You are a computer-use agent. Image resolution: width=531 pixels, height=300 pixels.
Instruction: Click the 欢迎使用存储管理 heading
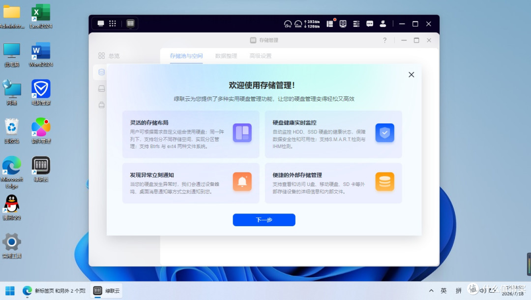pyautogui.click(x=262, y=85)
